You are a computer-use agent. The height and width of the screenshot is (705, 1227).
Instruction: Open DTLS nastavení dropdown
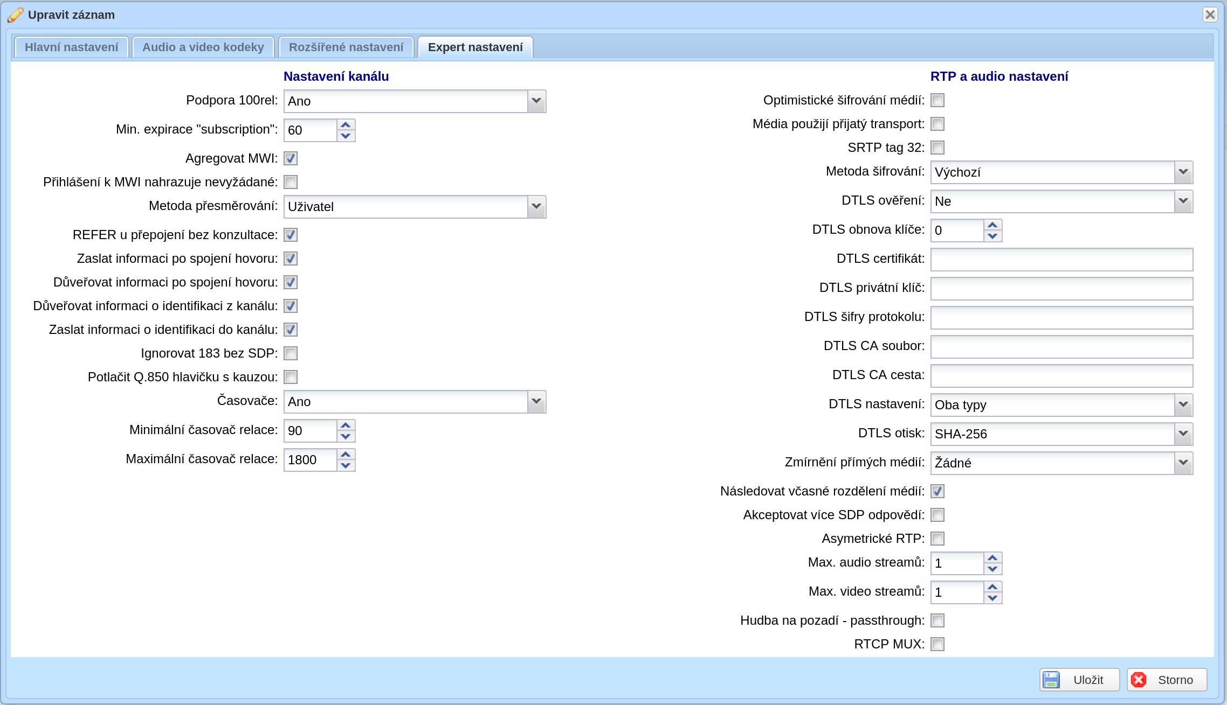1183,405
